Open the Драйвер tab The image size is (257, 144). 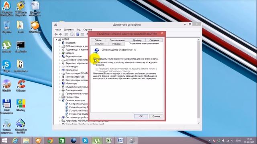tap(137, 40)
